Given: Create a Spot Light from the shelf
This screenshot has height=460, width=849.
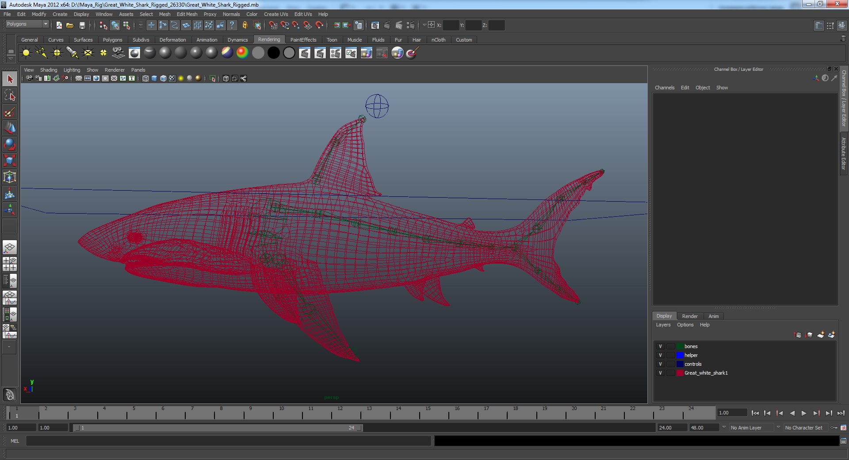Looking at the screenshot, I should point(73,53).
